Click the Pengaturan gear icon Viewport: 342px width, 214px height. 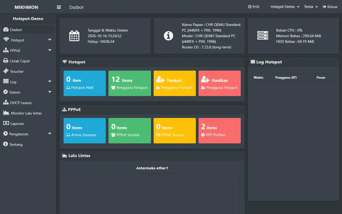6,134
